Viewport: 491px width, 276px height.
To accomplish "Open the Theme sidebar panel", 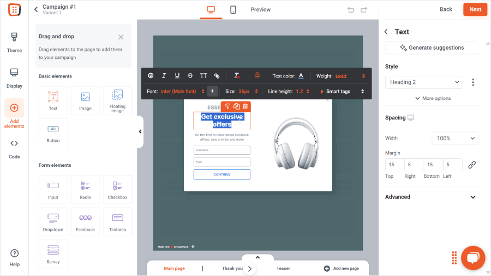I will [14, 43].
